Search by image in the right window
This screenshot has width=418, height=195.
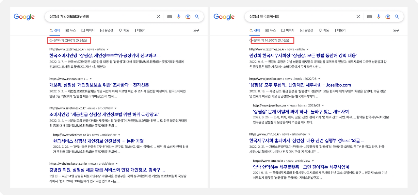(388, 17)
